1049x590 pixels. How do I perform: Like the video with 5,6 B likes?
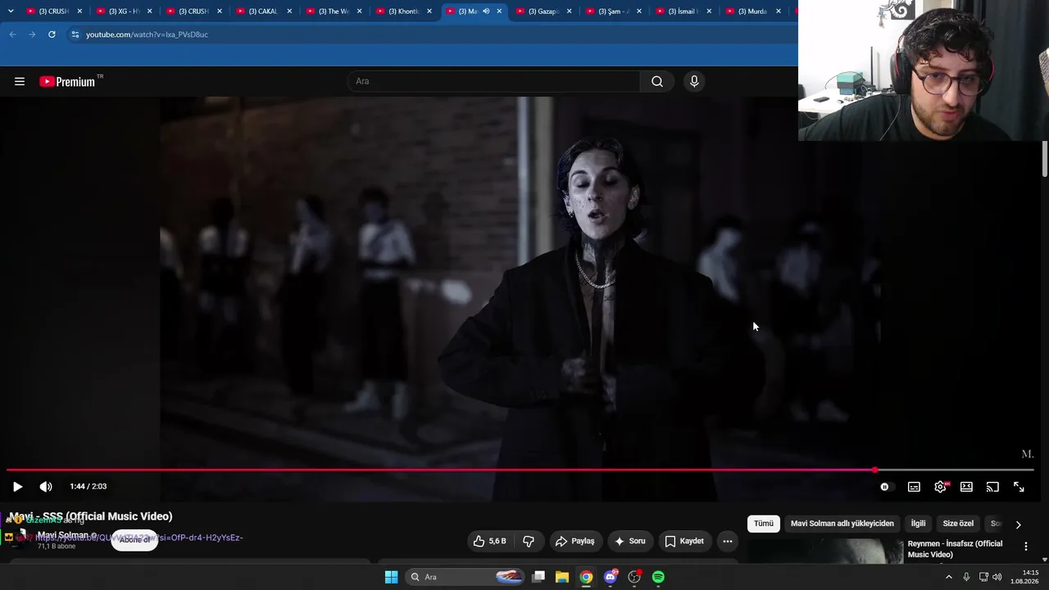point(490,541)
